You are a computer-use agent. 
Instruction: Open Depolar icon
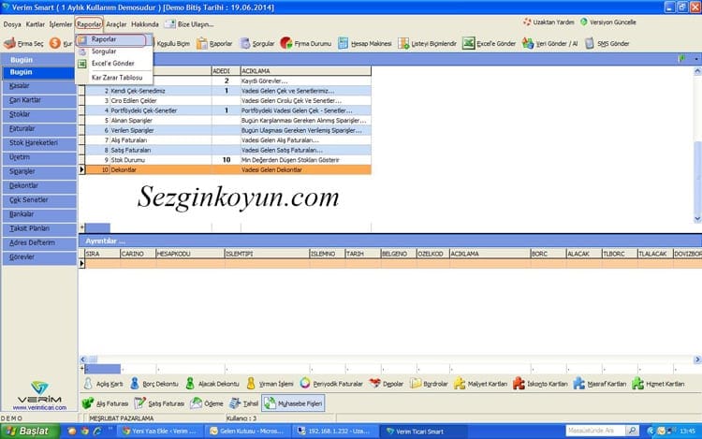coord(374,384)
